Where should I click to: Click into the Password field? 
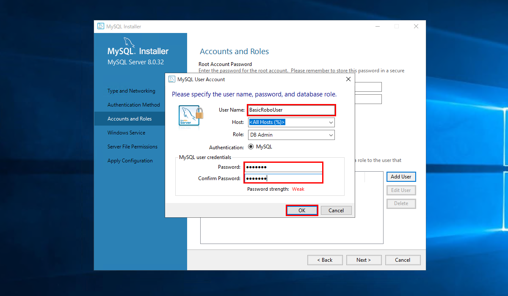point(284,167)
